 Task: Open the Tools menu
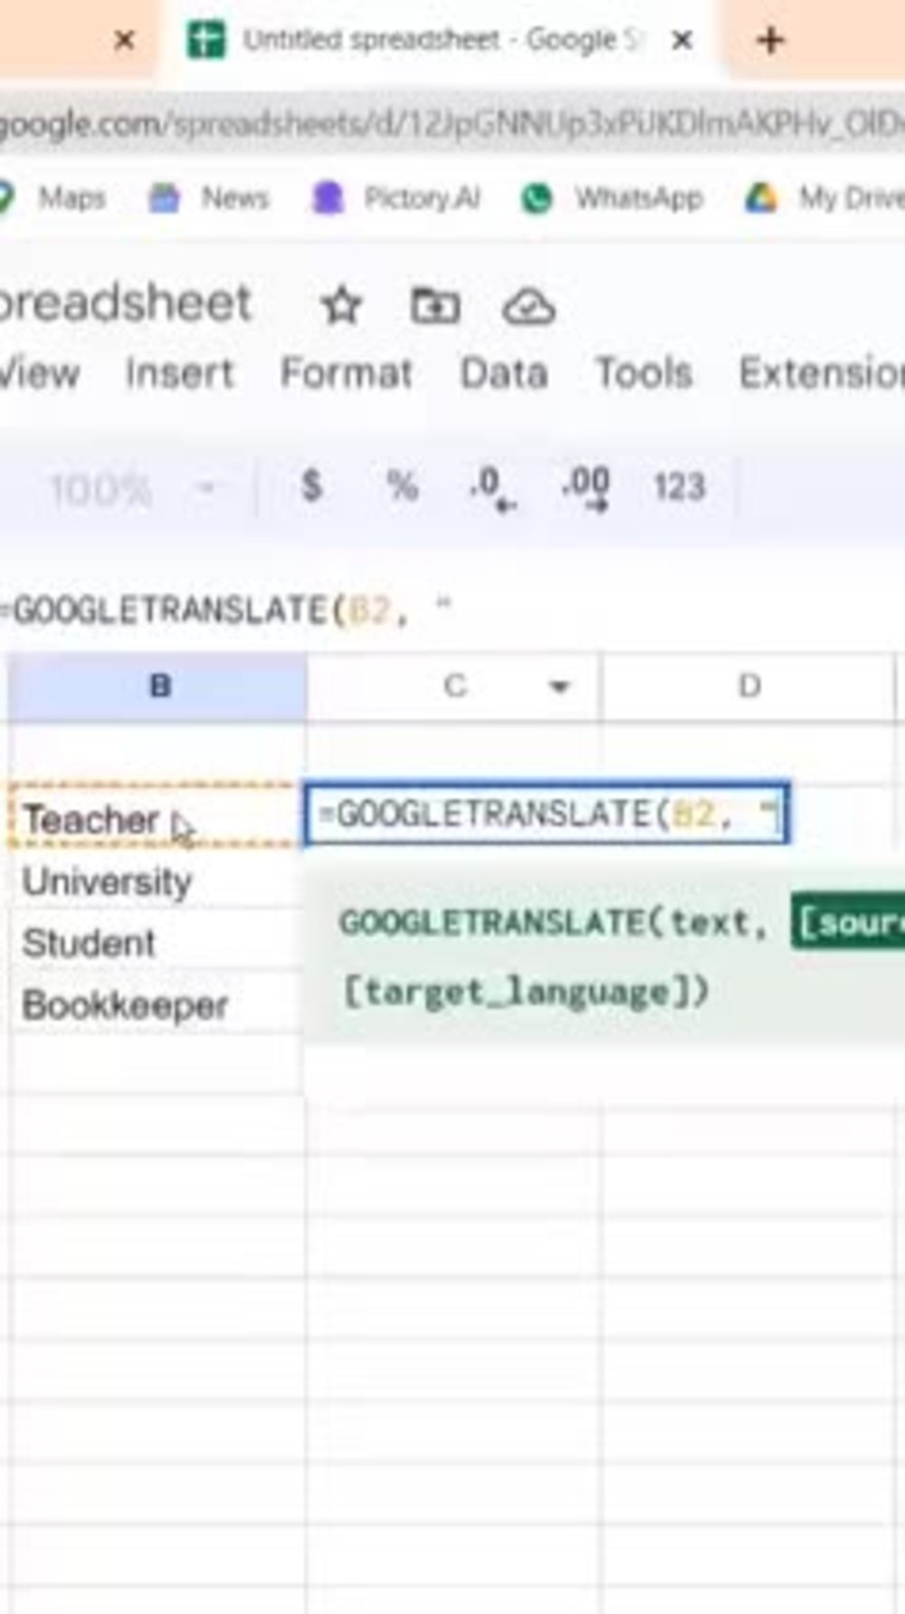point(643,373)
